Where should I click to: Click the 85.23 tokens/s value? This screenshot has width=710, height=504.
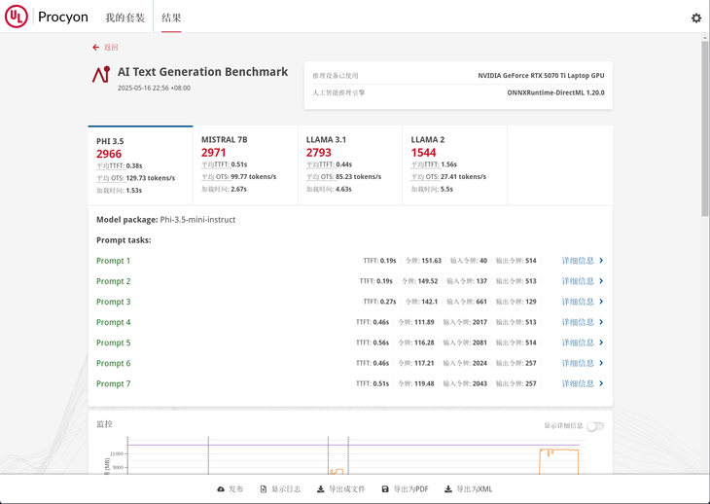click(359, 177)
